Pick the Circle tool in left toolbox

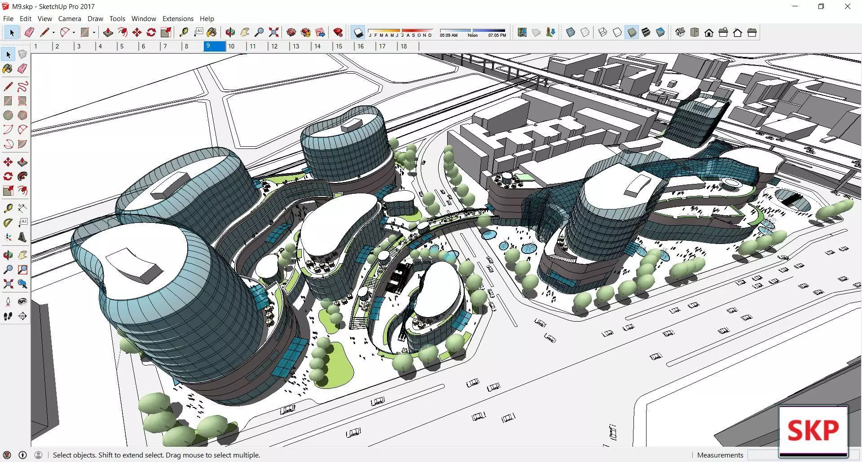[x=8, y=115]
